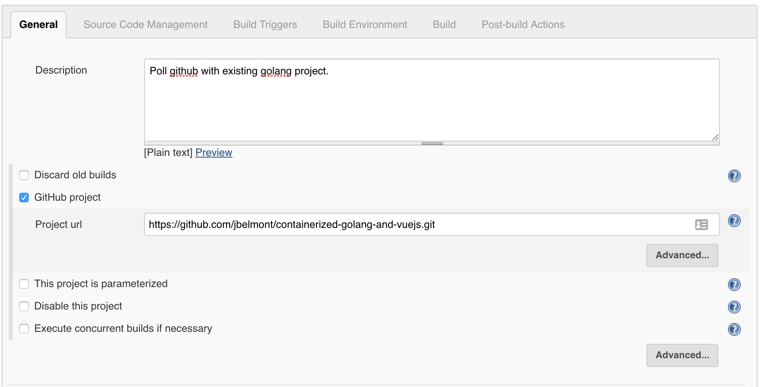
Task: Open Source Code Management tab
Action: (146, 25)
